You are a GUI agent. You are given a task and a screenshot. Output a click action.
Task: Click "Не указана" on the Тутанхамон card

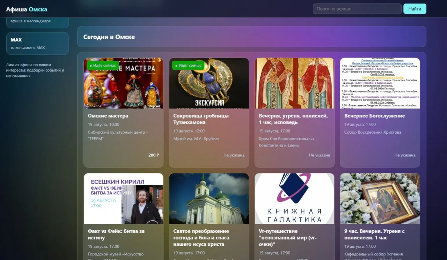point(234,155)
